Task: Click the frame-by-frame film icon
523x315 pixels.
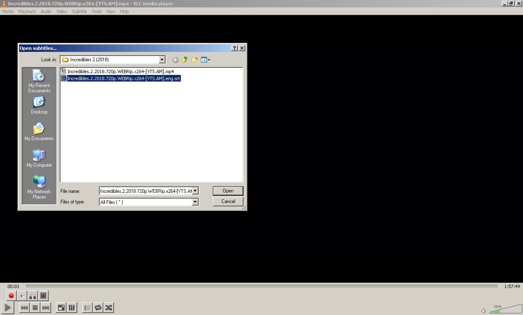Action: (x=43, y=296)
